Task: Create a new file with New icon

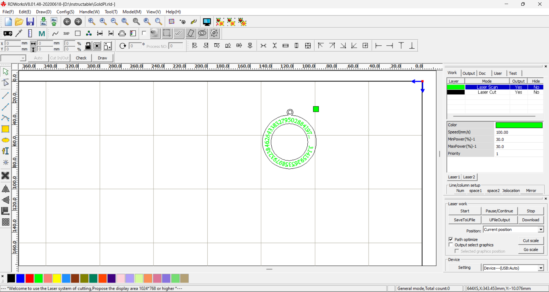Action: (8, 22)
